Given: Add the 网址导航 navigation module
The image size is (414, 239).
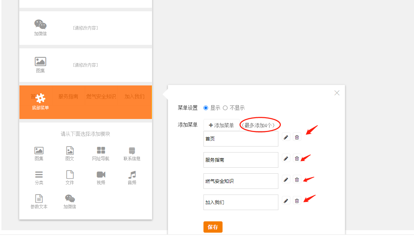Looking at the screenshot, I should (101, 154).
